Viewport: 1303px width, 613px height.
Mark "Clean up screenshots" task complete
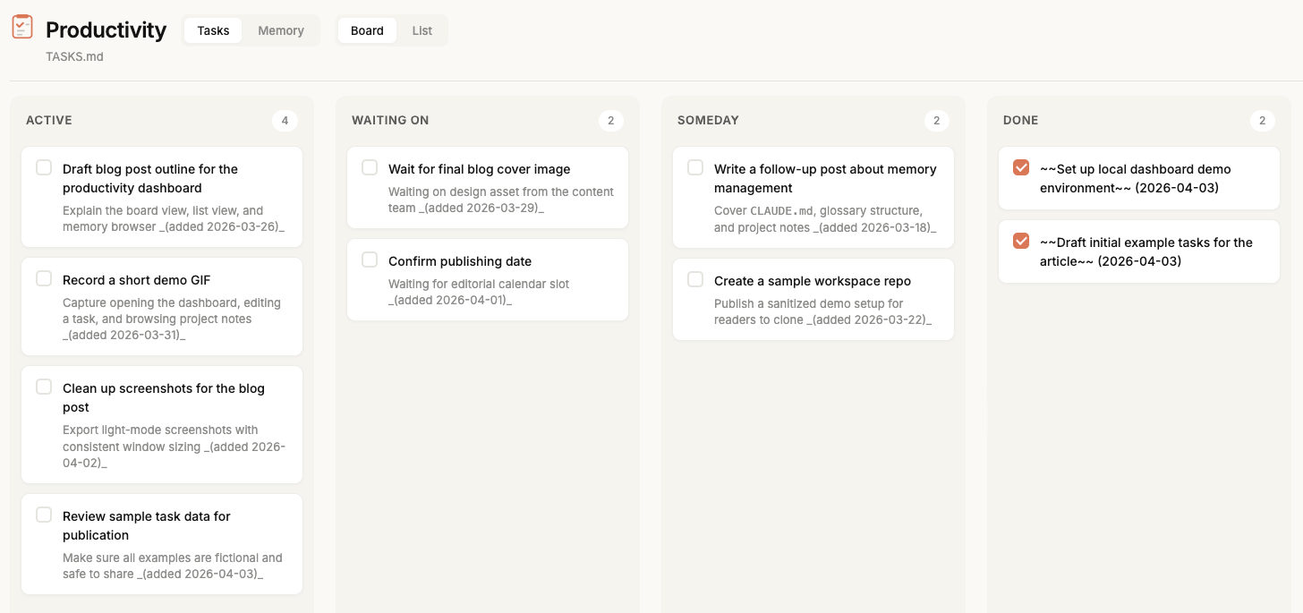[44, 387]
